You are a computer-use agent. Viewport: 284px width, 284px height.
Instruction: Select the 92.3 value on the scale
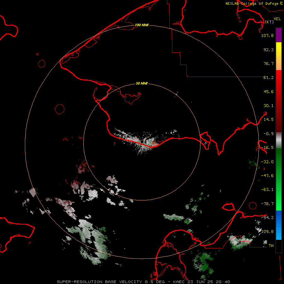[x=269, y=50]
